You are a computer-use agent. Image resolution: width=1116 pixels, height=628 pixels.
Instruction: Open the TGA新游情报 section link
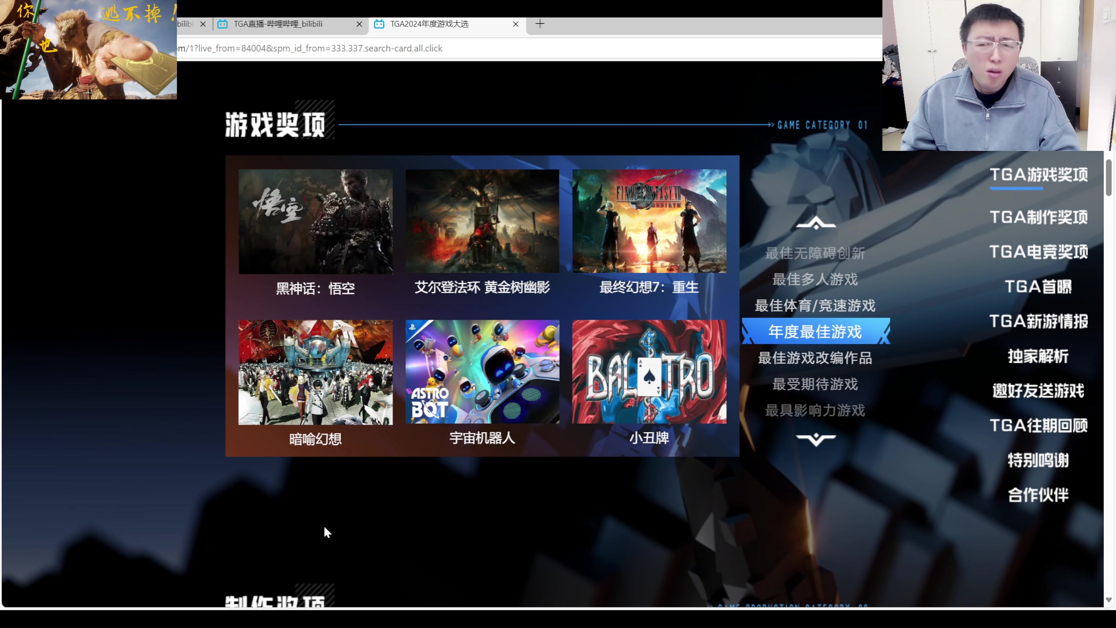coord(1038,321)
